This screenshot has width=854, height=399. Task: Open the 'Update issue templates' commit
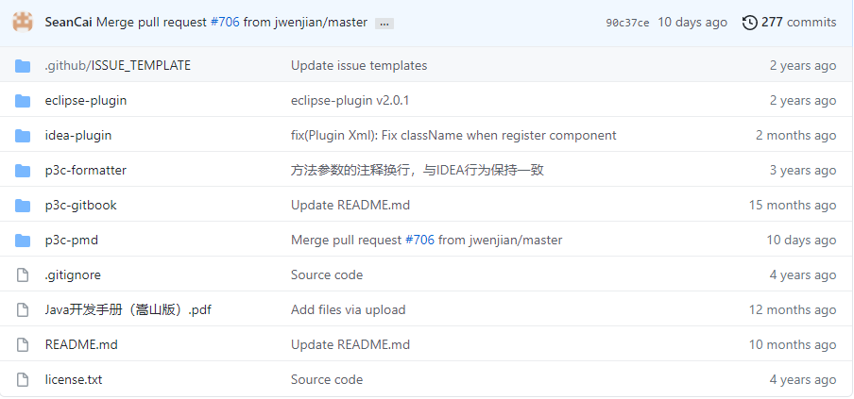(x=359, y=66)
